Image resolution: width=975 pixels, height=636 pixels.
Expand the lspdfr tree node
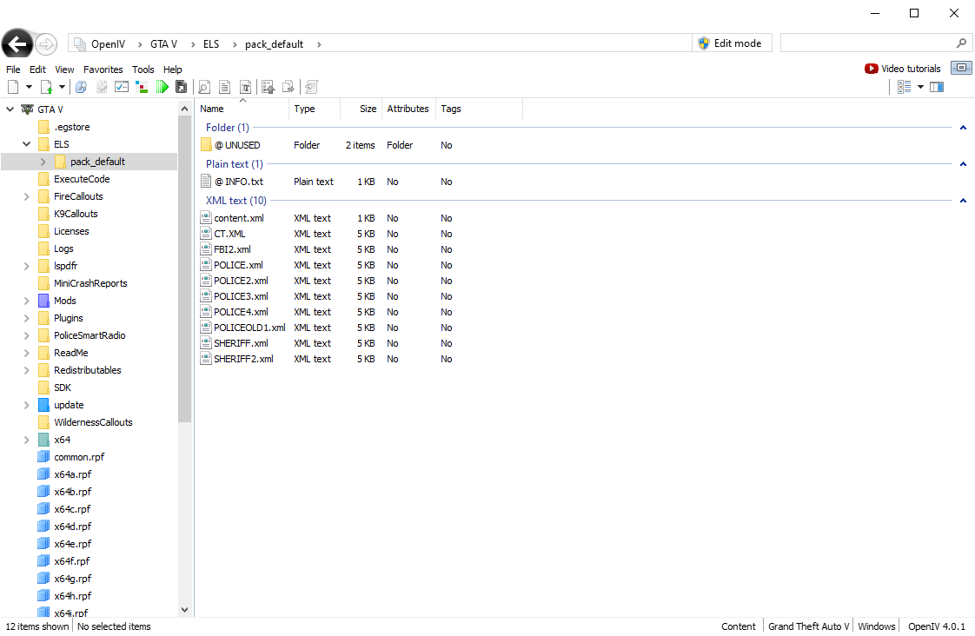[x=26, y=266]
